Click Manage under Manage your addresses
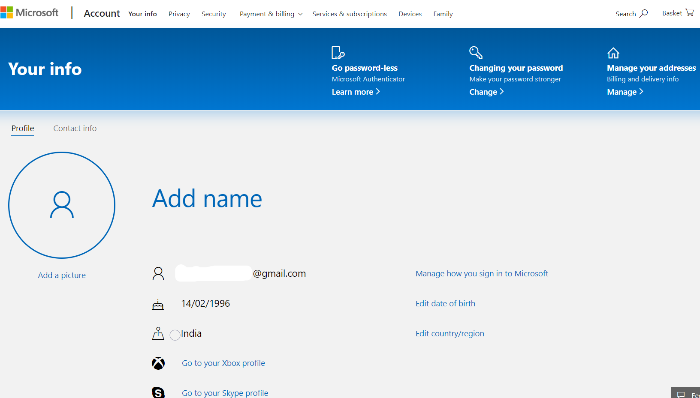700x398 pixels. coord(625,92)
